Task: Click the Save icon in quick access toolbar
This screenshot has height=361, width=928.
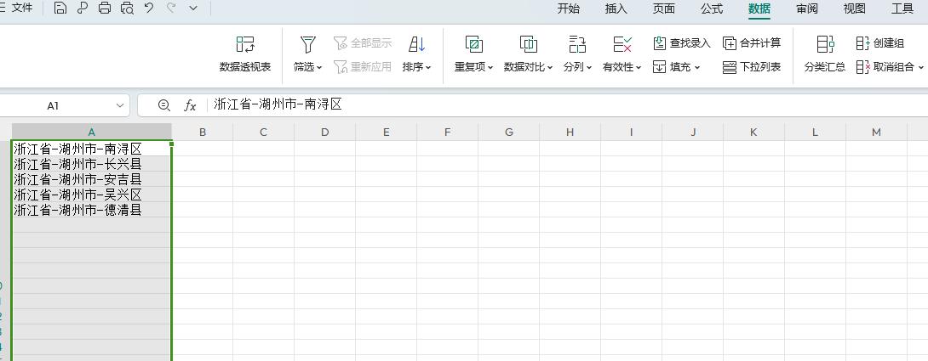Action: click(60, 8)
